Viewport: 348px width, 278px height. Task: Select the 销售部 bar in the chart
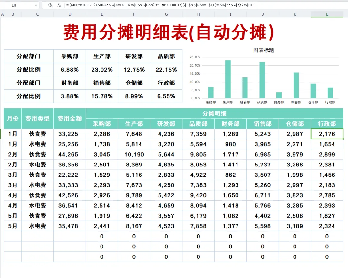[296, 85]
